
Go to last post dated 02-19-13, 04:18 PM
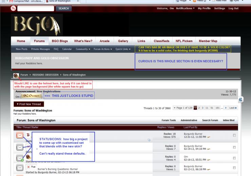(208, 149)
